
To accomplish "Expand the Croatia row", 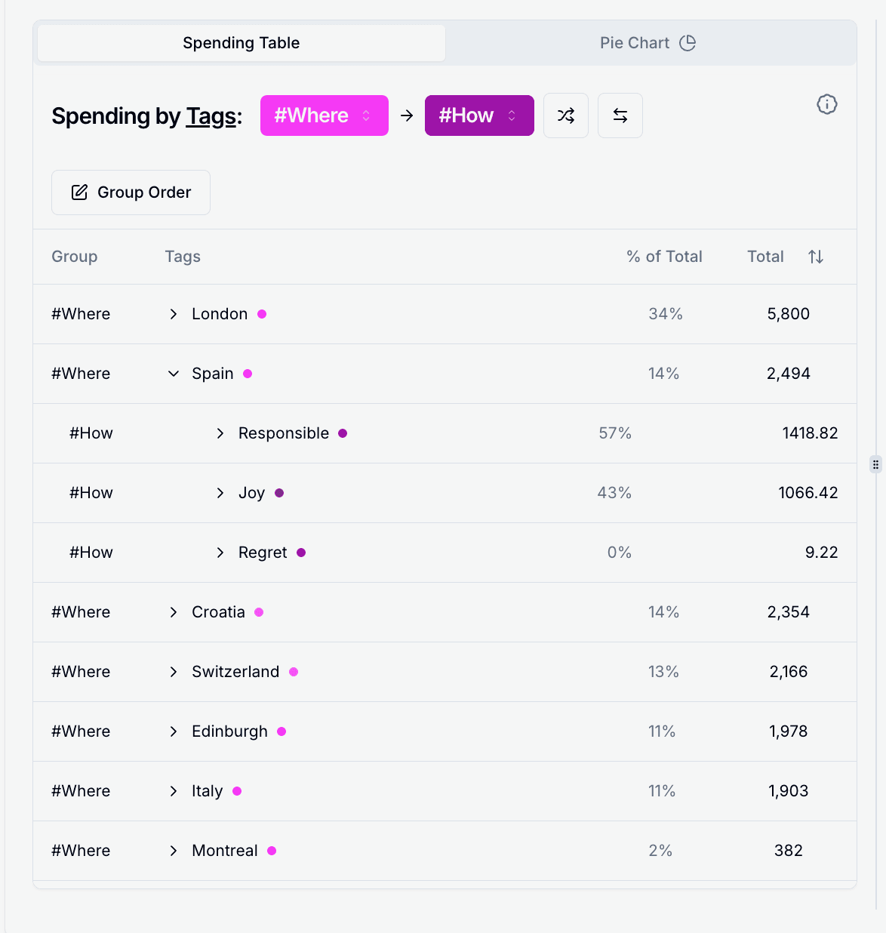I will pos(173,612).
